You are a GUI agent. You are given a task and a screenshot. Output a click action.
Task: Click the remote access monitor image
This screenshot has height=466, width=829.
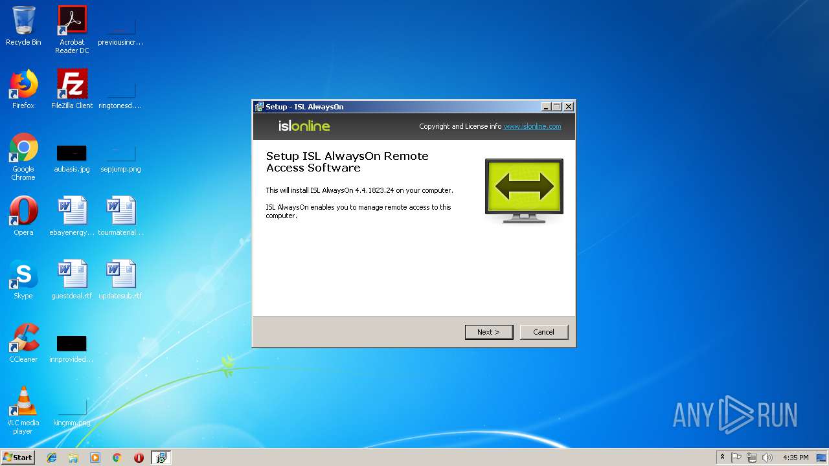(x=524, y=190)
